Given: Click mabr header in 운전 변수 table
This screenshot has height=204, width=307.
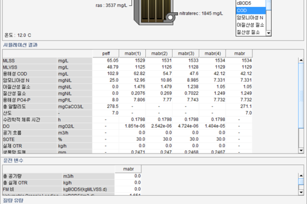Looking at the screenshot, I should point(128,169).
